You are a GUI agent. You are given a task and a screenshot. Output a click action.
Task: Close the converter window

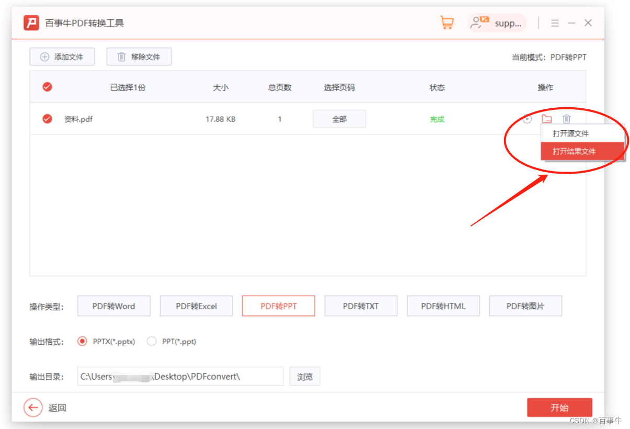point(588,23)
